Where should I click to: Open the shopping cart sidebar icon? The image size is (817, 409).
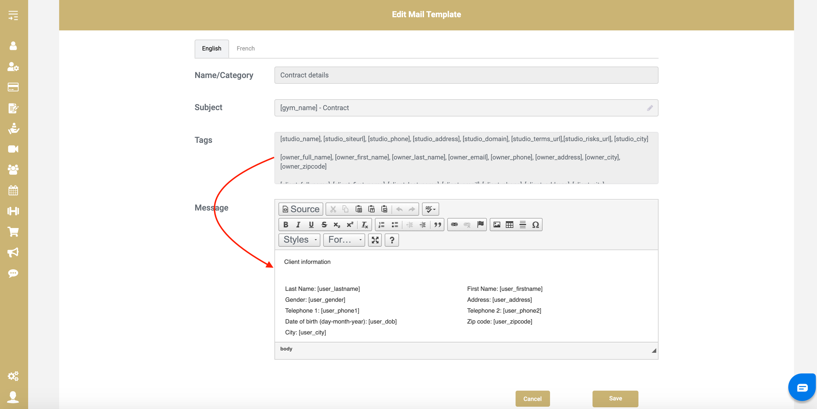click(13, 231)
